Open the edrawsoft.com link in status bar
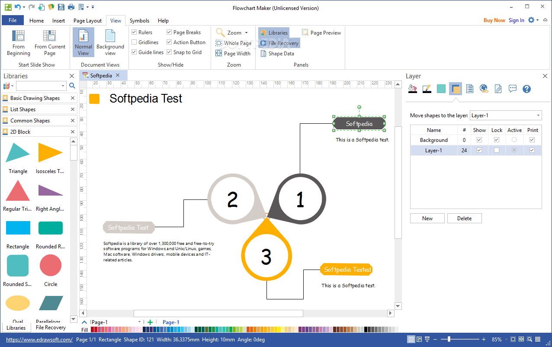552x347 pixels. click(x=39, y=340)
